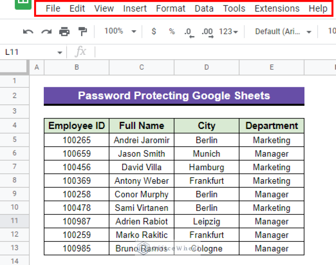Select cell containing Munich
336x265 pixels.
[206, 154]
